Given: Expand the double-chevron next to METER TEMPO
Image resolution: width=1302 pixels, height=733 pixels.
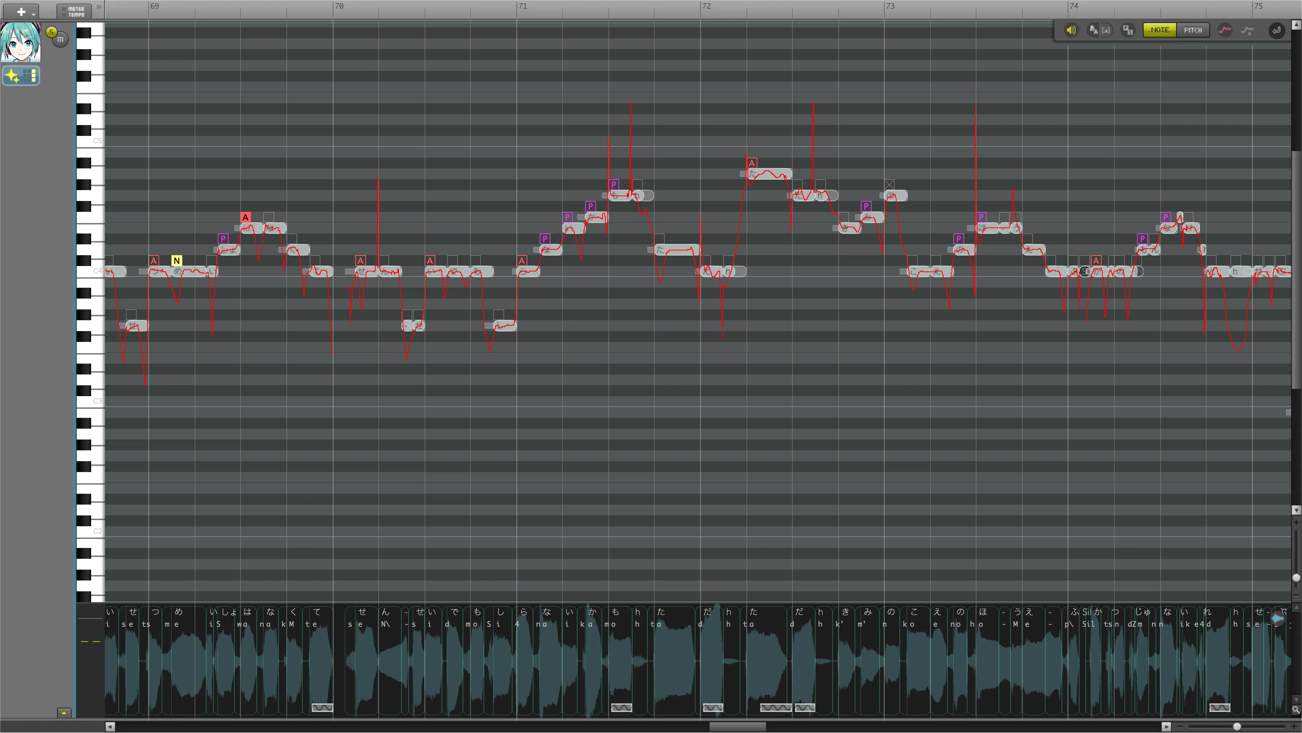Looking at the screenshot, I should 99,7.
